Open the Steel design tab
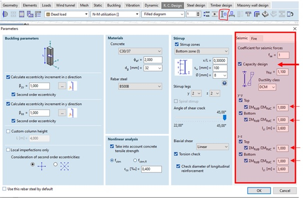Screen dimensions: 303x198 [x=196, y=6]
